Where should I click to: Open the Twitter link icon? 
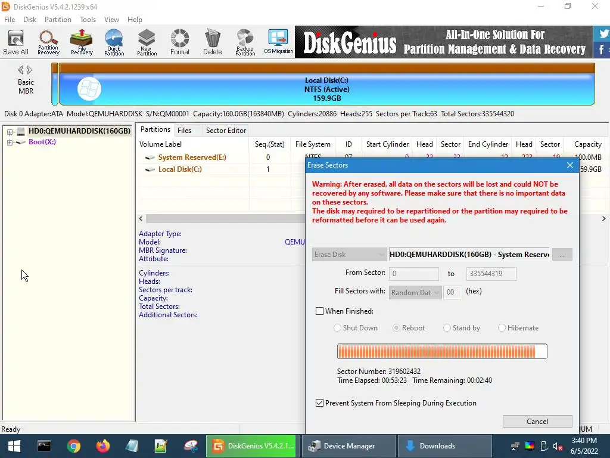coord(603,34)
